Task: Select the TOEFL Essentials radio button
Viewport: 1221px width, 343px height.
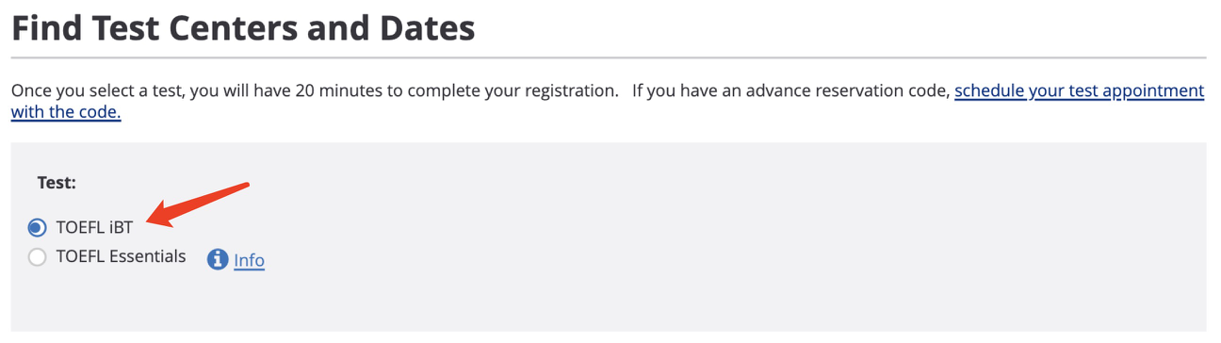Action: tap(37, 257)
